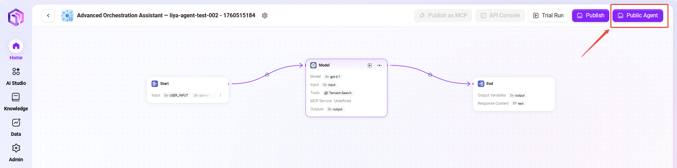Navigate to the Data section
677x168 pixels.
(16, 127)
